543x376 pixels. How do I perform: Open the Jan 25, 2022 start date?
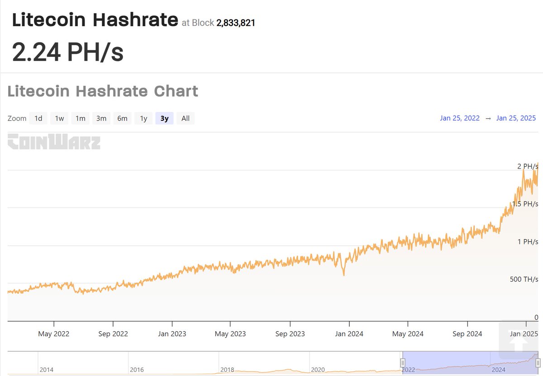pyautogui.click(x=460, y=118)
